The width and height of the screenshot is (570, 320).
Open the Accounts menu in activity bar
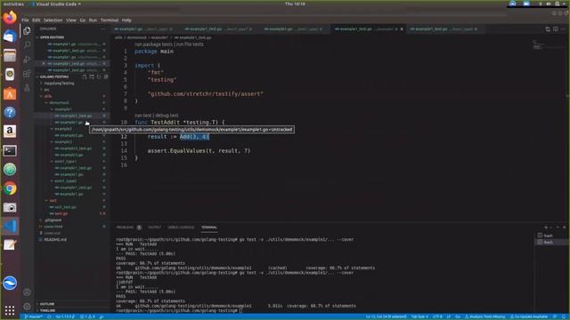click(27, 292)
